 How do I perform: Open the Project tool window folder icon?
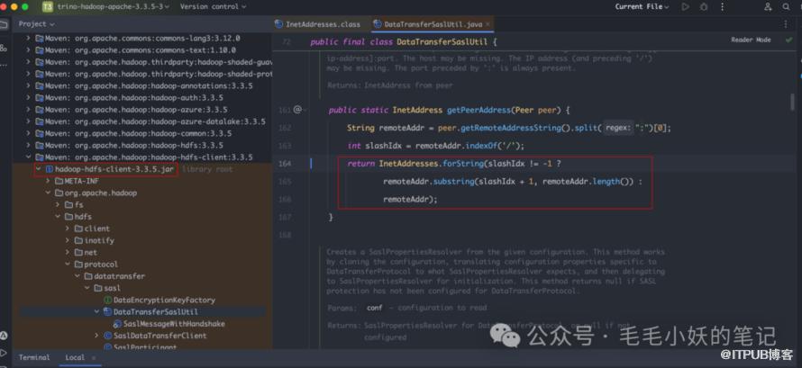(5, 23)
